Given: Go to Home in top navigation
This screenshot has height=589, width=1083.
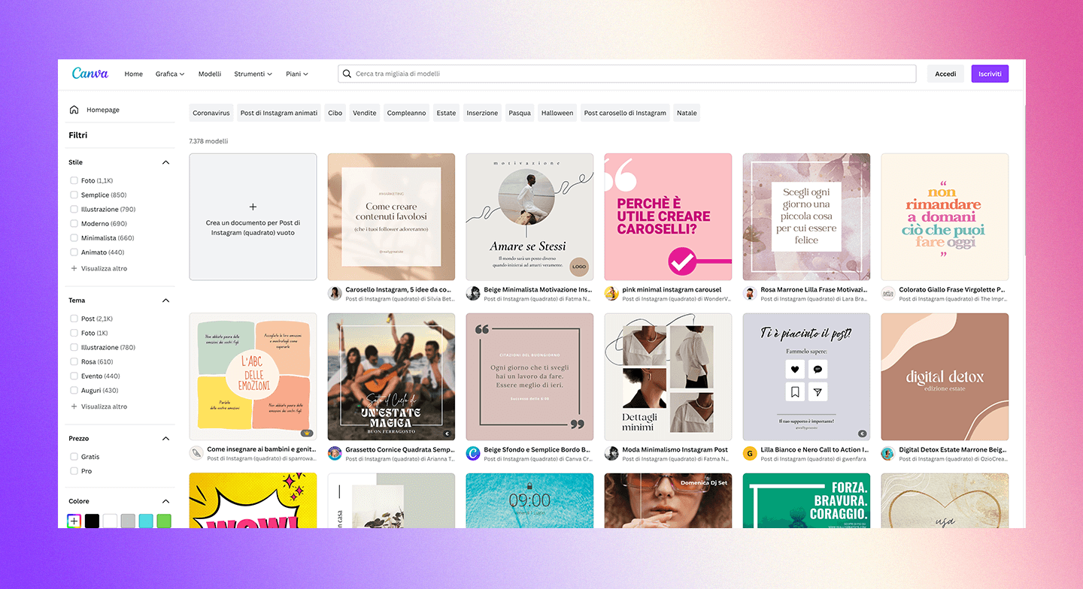Looking at the screenshot, I should pos(134,74).
